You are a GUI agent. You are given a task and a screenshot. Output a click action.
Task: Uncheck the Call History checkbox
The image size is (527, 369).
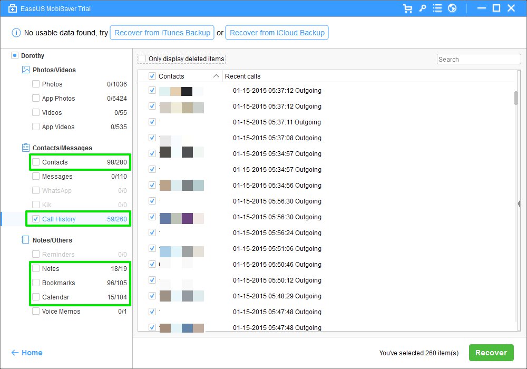coord(36,219)
